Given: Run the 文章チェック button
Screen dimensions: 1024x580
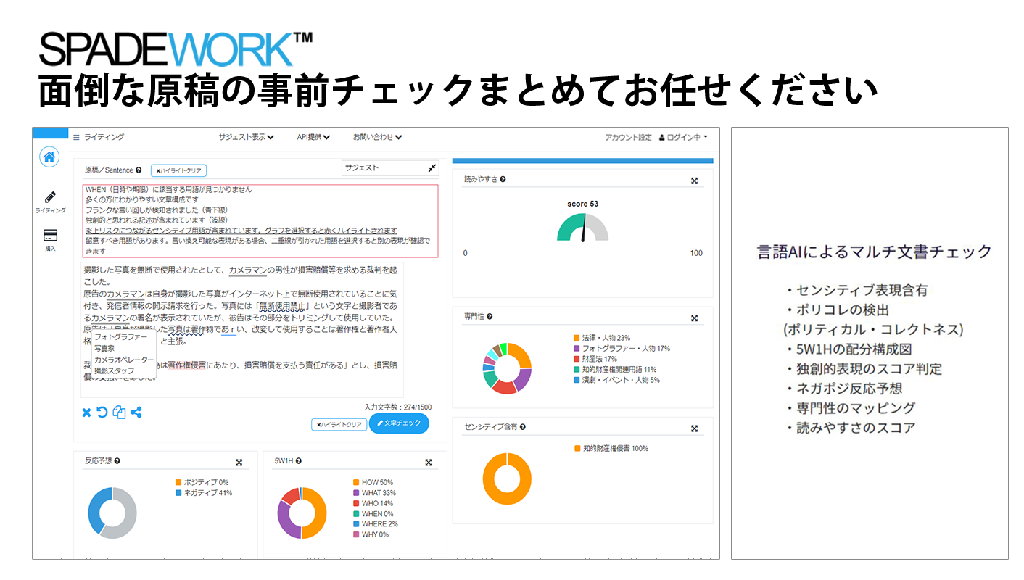Looking at the screenshot, I should 399,423.
